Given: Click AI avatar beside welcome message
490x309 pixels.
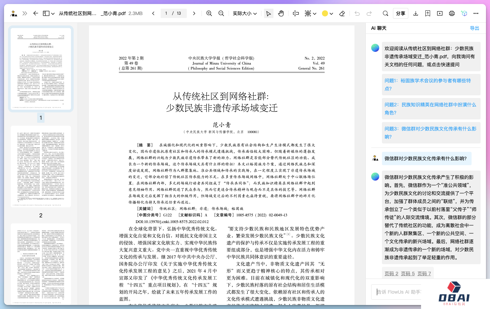Looking at the screenshot, I should (375, 48).
